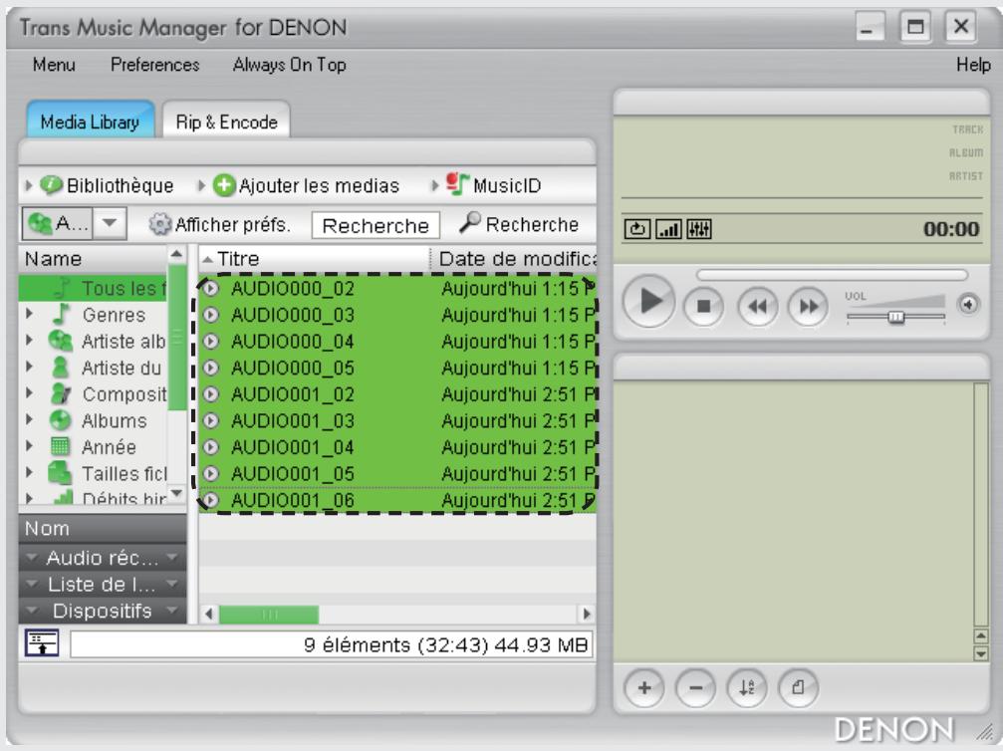Screen dimensions: 1003x751
Task: Select track AUDIO000_04
Action: pos(397,341)
